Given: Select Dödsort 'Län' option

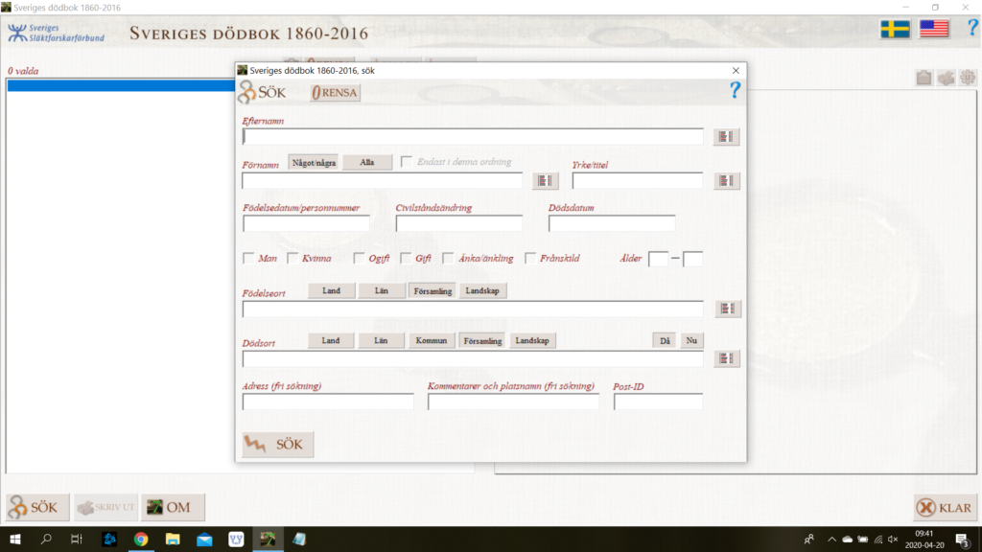Looking at the screenshot, I should pyautogui.click(x=381, y=341).
